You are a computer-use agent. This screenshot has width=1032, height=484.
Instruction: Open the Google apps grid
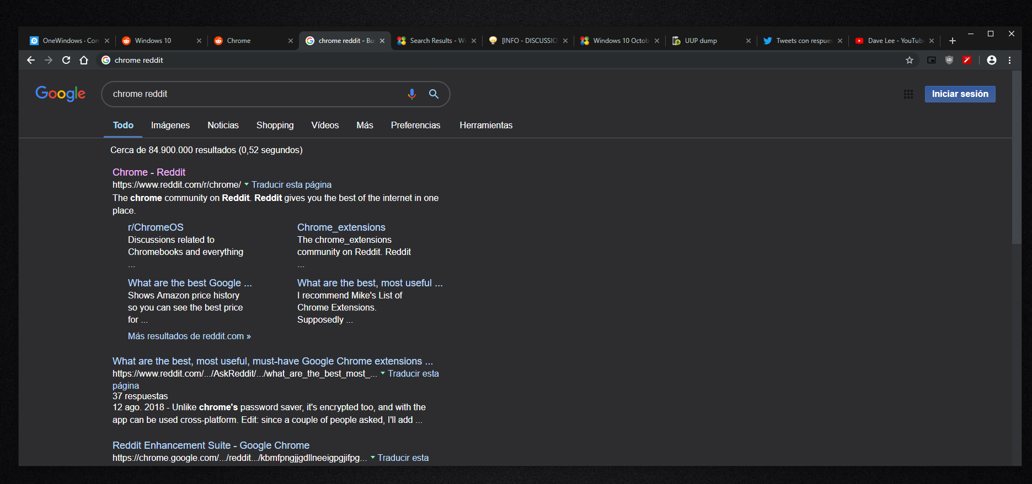coord(908,94)
